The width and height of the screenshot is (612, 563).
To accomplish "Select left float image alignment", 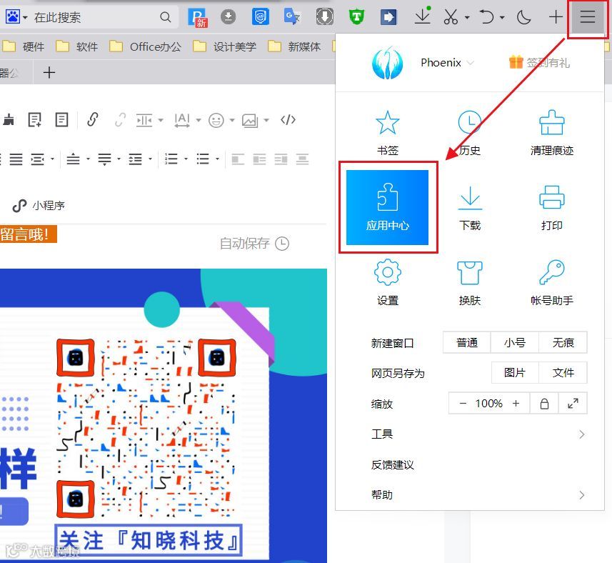I will 238,159.
